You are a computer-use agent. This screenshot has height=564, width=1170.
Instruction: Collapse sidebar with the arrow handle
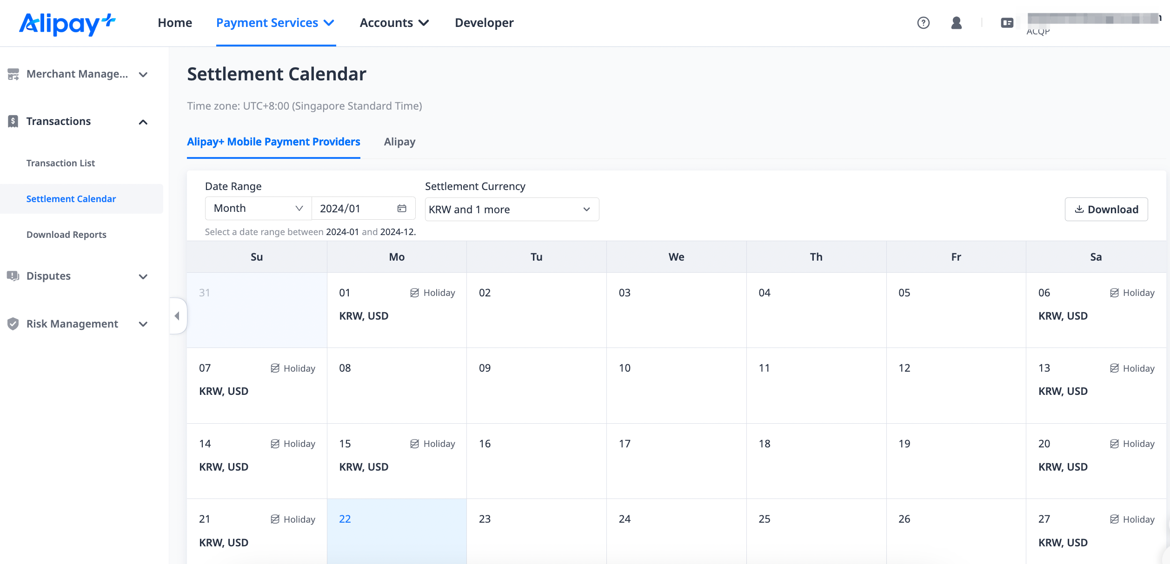click(177, 316)
